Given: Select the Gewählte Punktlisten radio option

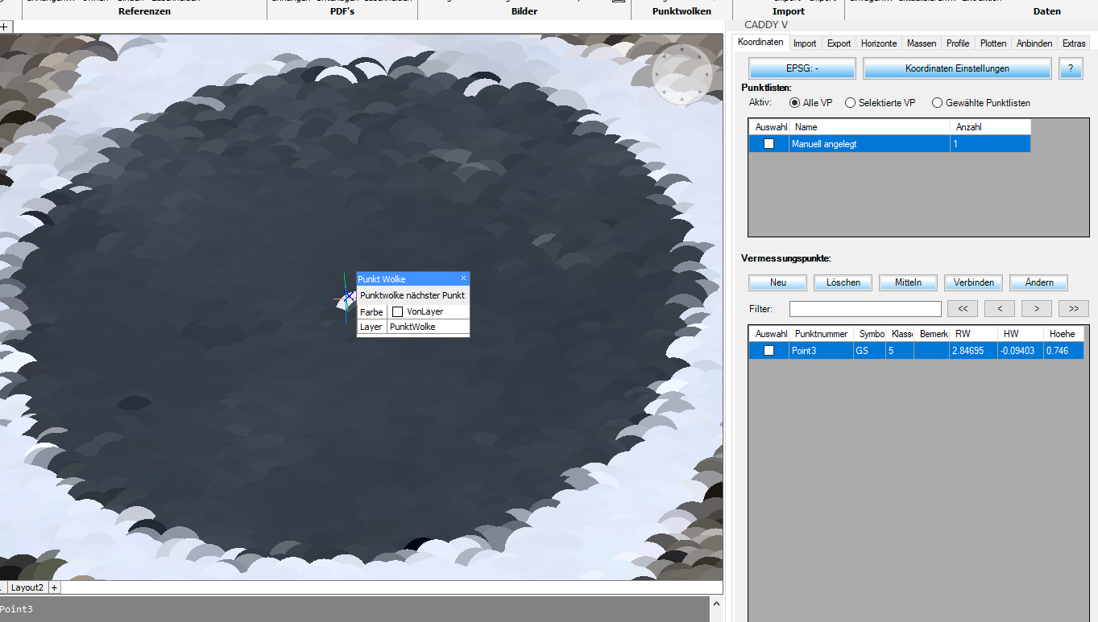Looking at the screenshot, I should coord(937,103).
